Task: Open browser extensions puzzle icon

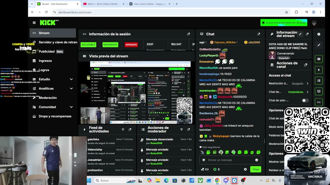Action: pyautogui.click(x=296, y=12)
